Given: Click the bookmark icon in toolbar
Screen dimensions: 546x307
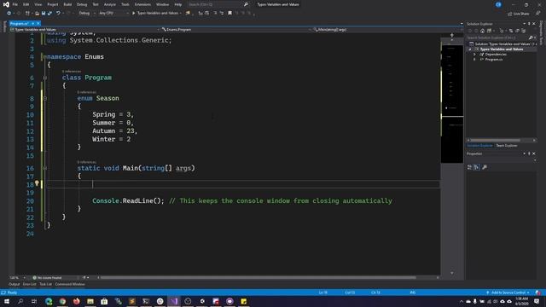Looking at the screenshot, I should pyautogui.click(x=229, y=14).
